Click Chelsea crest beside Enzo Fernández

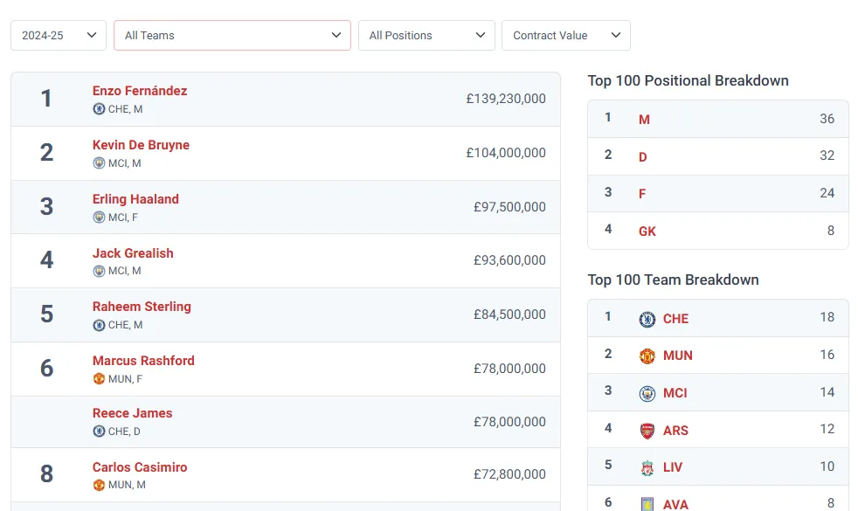pos(99,109)
